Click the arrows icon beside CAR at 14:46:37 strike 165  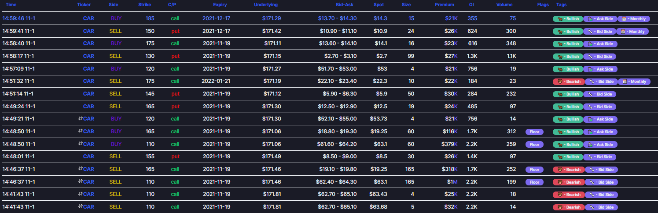tap(80, 169)
